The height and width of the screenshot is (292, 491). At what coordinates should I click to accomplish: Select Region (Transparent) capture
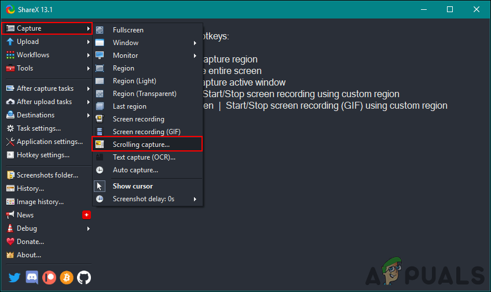[x=144, y=94]
